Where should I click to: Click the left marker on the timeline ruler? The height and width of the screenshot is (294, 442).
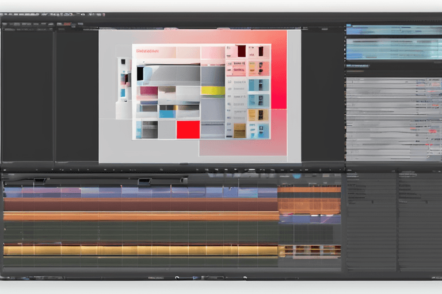(40, 181)
